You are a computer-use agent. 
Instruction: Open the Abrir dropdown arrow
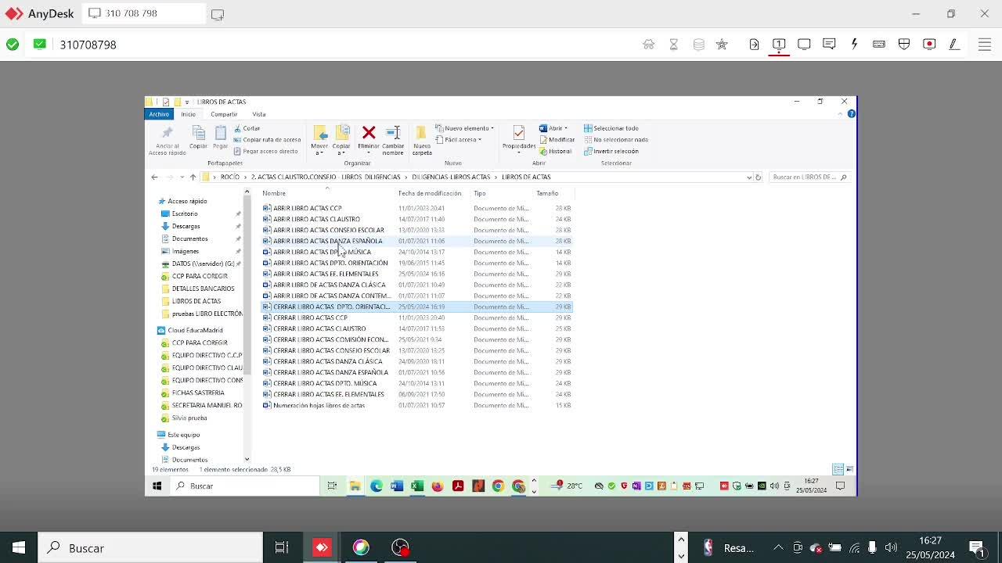tap(566, 128)
